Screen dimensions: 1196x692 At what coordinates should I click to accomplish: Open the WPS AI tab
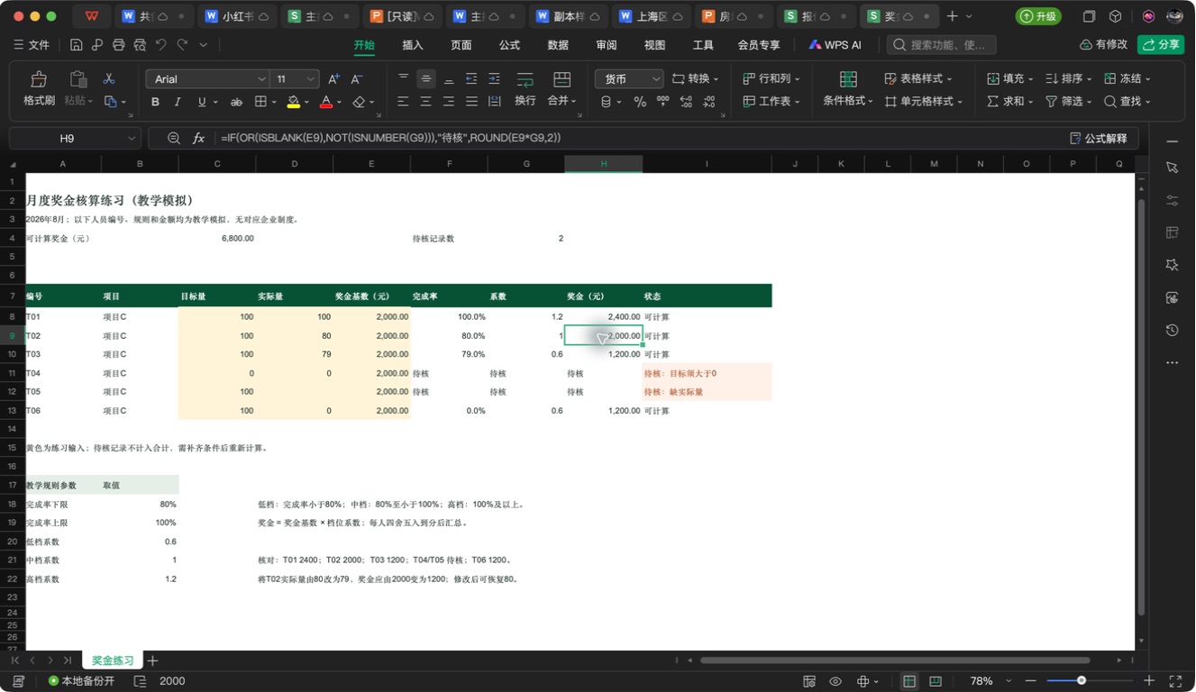tap(835, 45)
